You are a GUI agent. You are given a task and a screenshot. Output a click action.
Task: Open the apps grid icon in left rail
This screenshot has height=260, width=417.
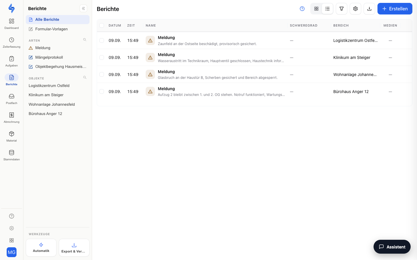pos(12,240)
